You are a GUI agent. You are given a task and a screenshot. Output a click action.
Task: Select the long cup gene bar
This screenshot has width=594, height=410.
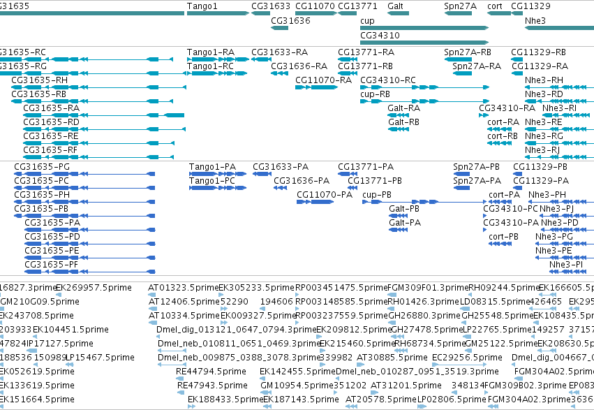[x=424, y=28]
